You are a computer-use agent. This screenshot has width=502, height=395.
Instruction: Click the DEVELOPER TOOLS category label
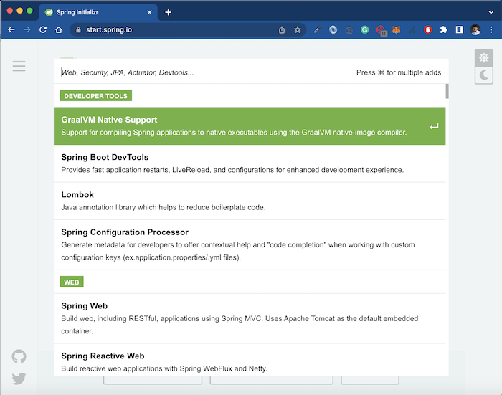click(95, 96)
